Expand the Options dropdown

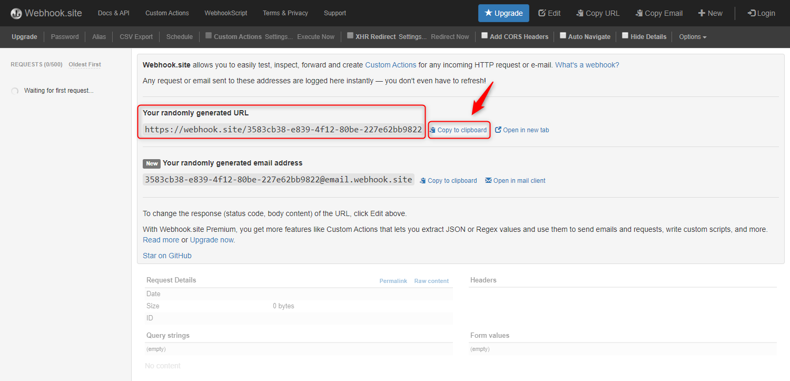click(x=693, y=37)
